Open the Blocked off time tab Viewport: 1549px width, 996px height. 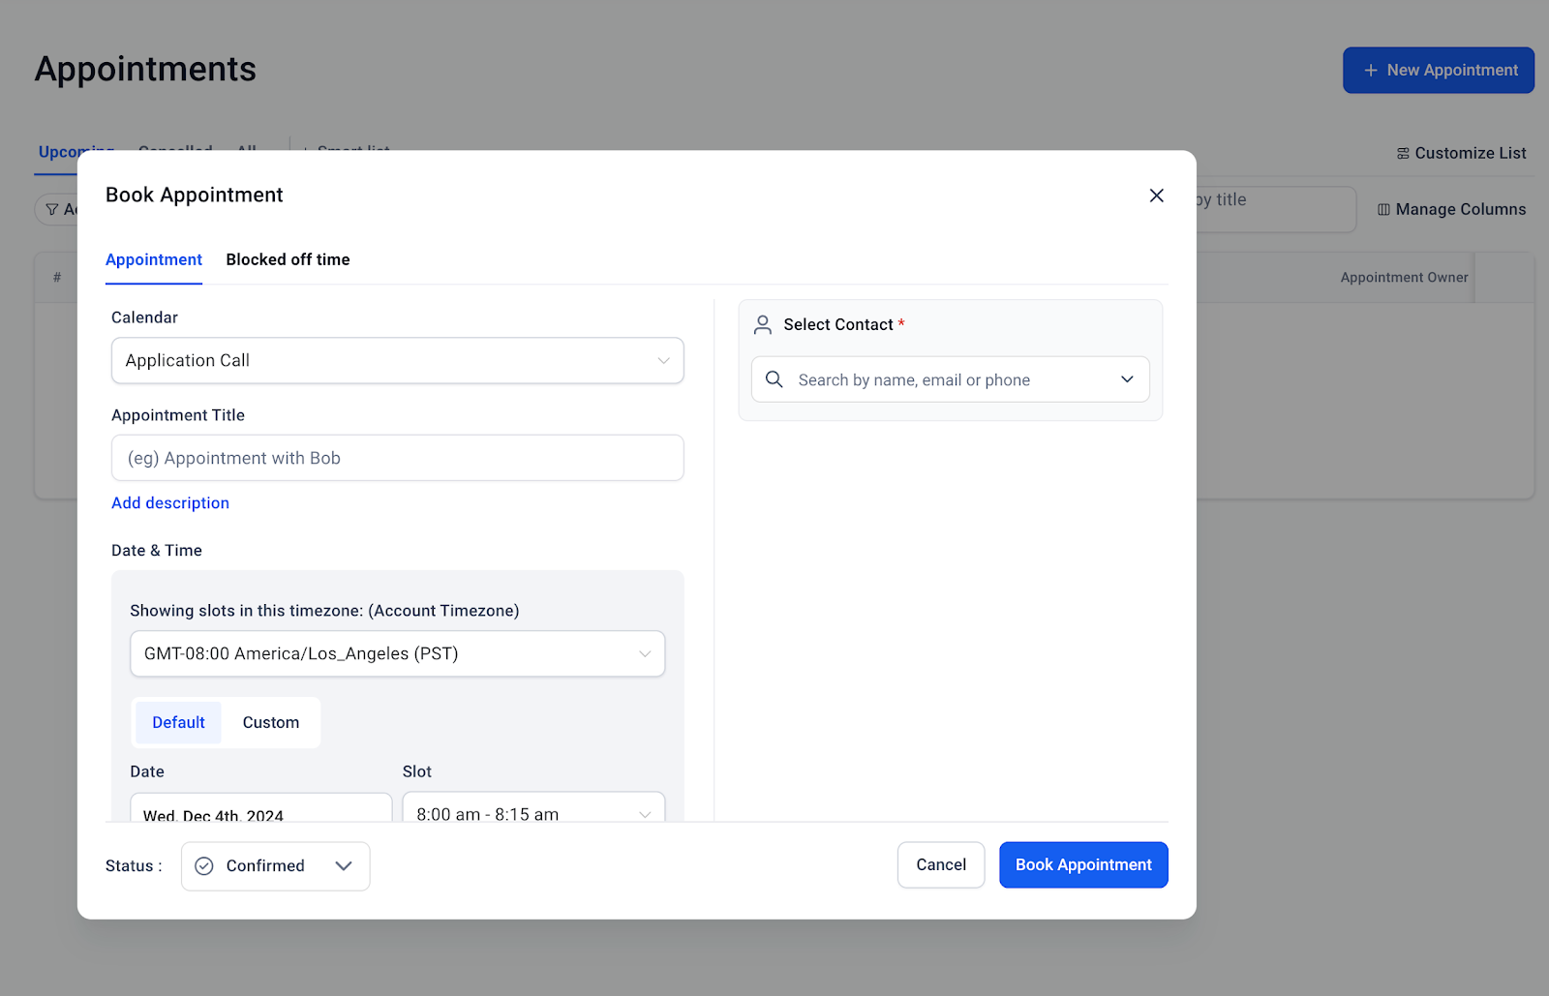(288, 259)
